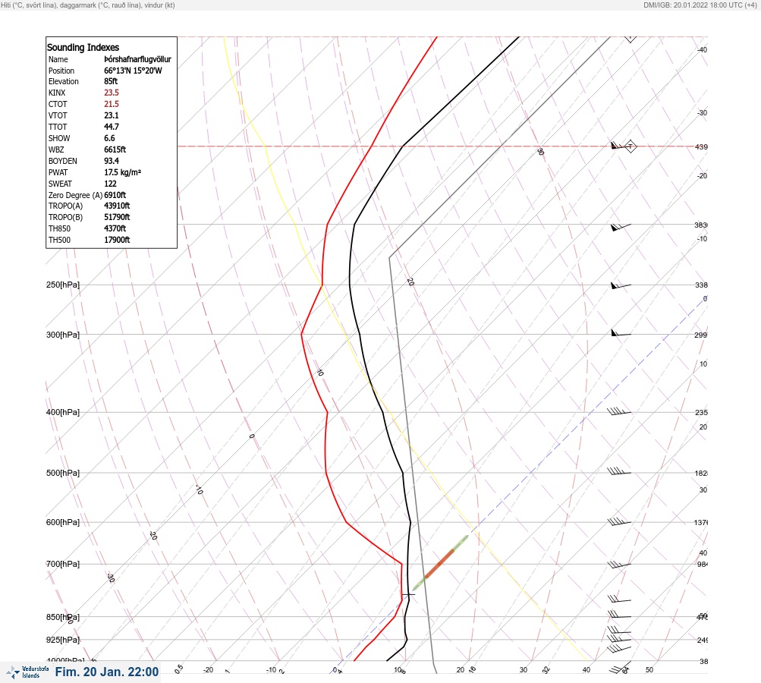Click the KINX value 23.5

click(111, 93)
